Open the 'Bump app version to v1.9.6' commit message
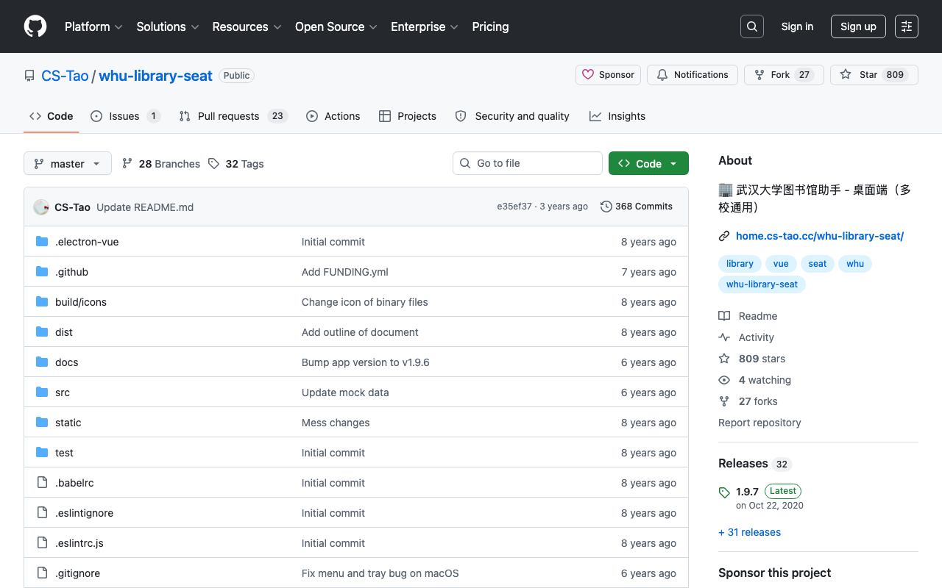The image size is (942, 588). (366, 362)
